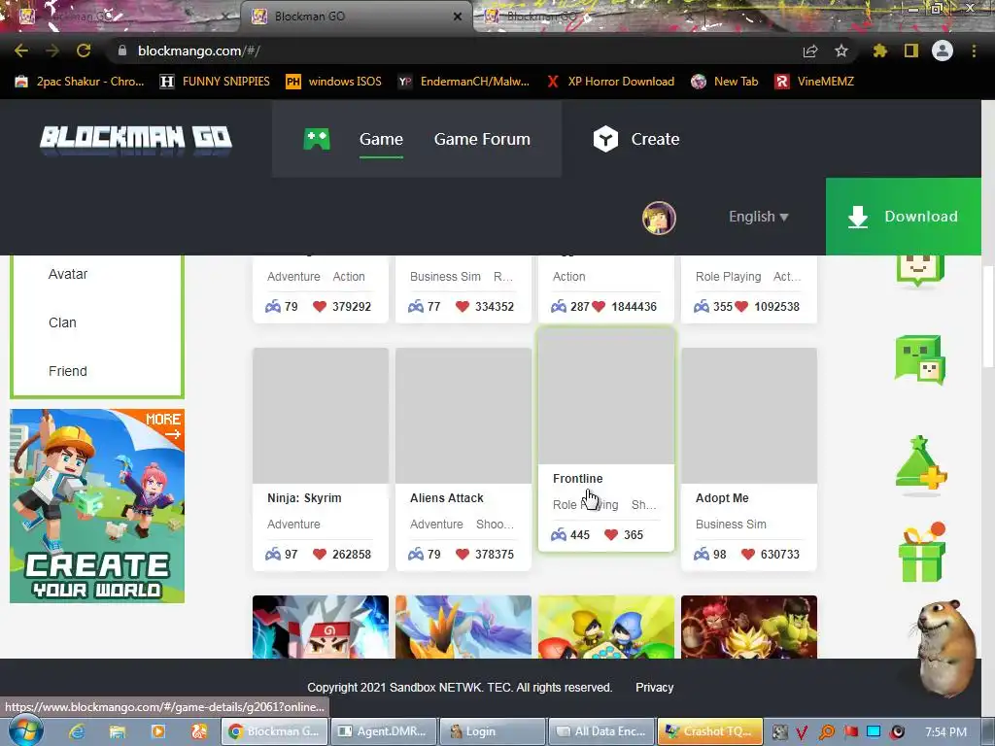Select Avatar in the left sidebar

point(68,274)
